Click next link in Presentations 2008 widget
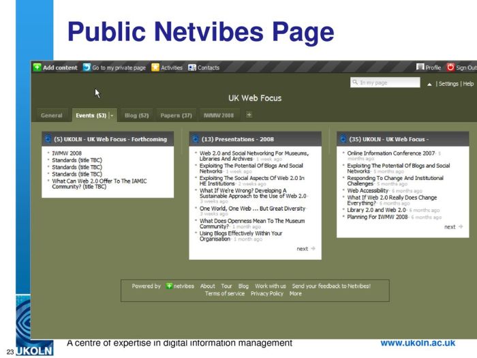477x358 pixels. point(302,249)
